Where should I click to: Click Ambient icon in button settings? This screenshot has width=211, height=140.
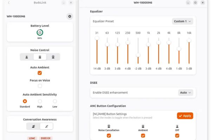click(143, 126)
